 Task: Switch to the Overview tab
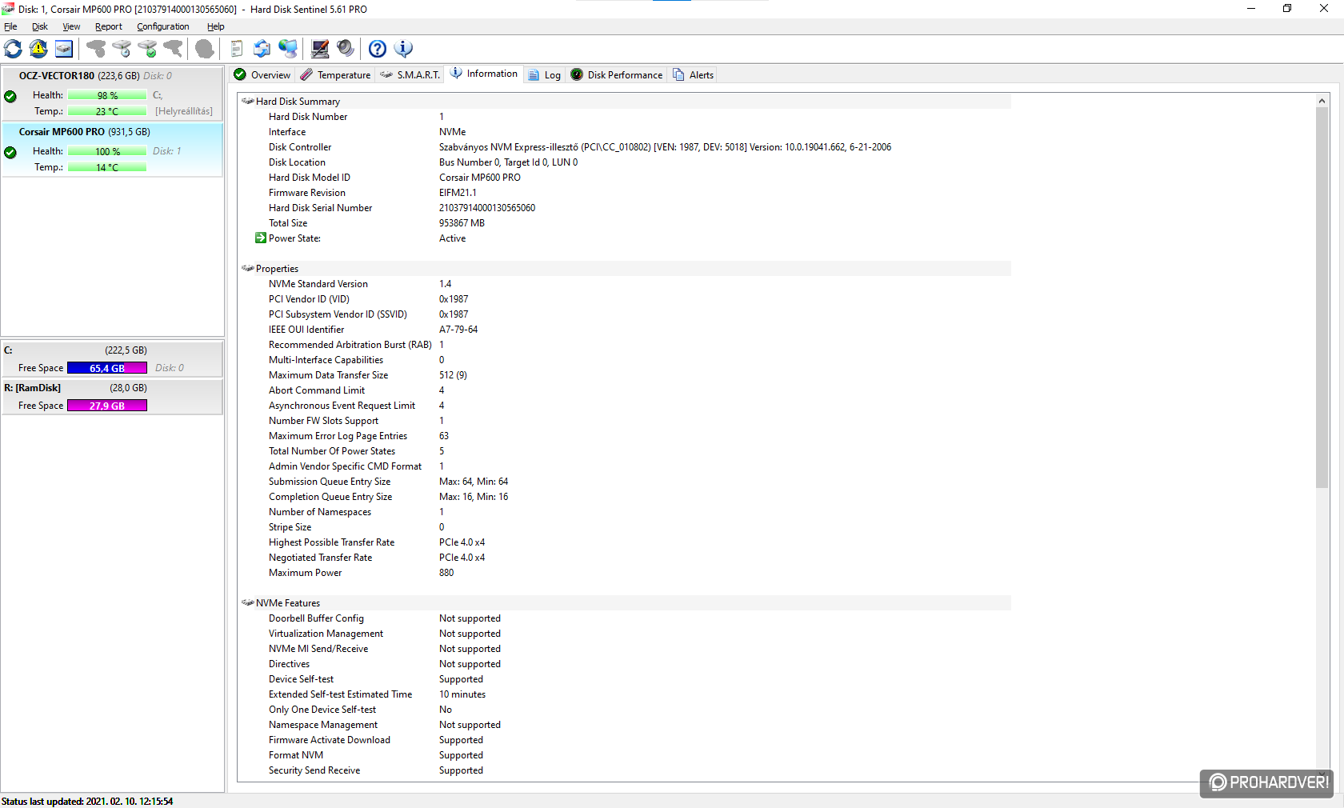point(262,74)
